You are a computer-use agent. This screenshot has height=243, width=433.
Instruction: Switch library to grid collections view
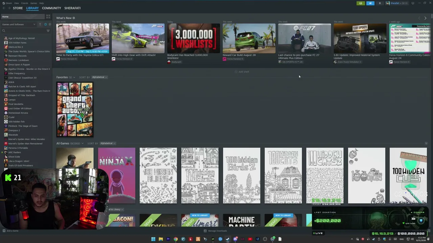pyautogui.click(x=48, y=17)
